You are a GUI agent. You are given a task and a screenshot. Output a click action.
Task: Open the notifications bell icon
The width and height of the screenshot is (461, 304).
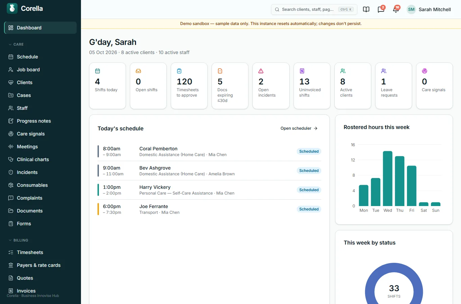pyautogui.click(x=396, y=9)
